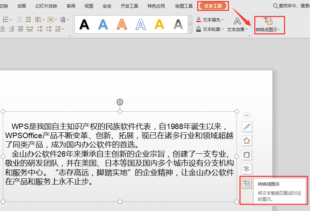This screenshot has width=310, height=211.
Task: Open the 文本效果 text effects menu
Action: click(237, 25)
